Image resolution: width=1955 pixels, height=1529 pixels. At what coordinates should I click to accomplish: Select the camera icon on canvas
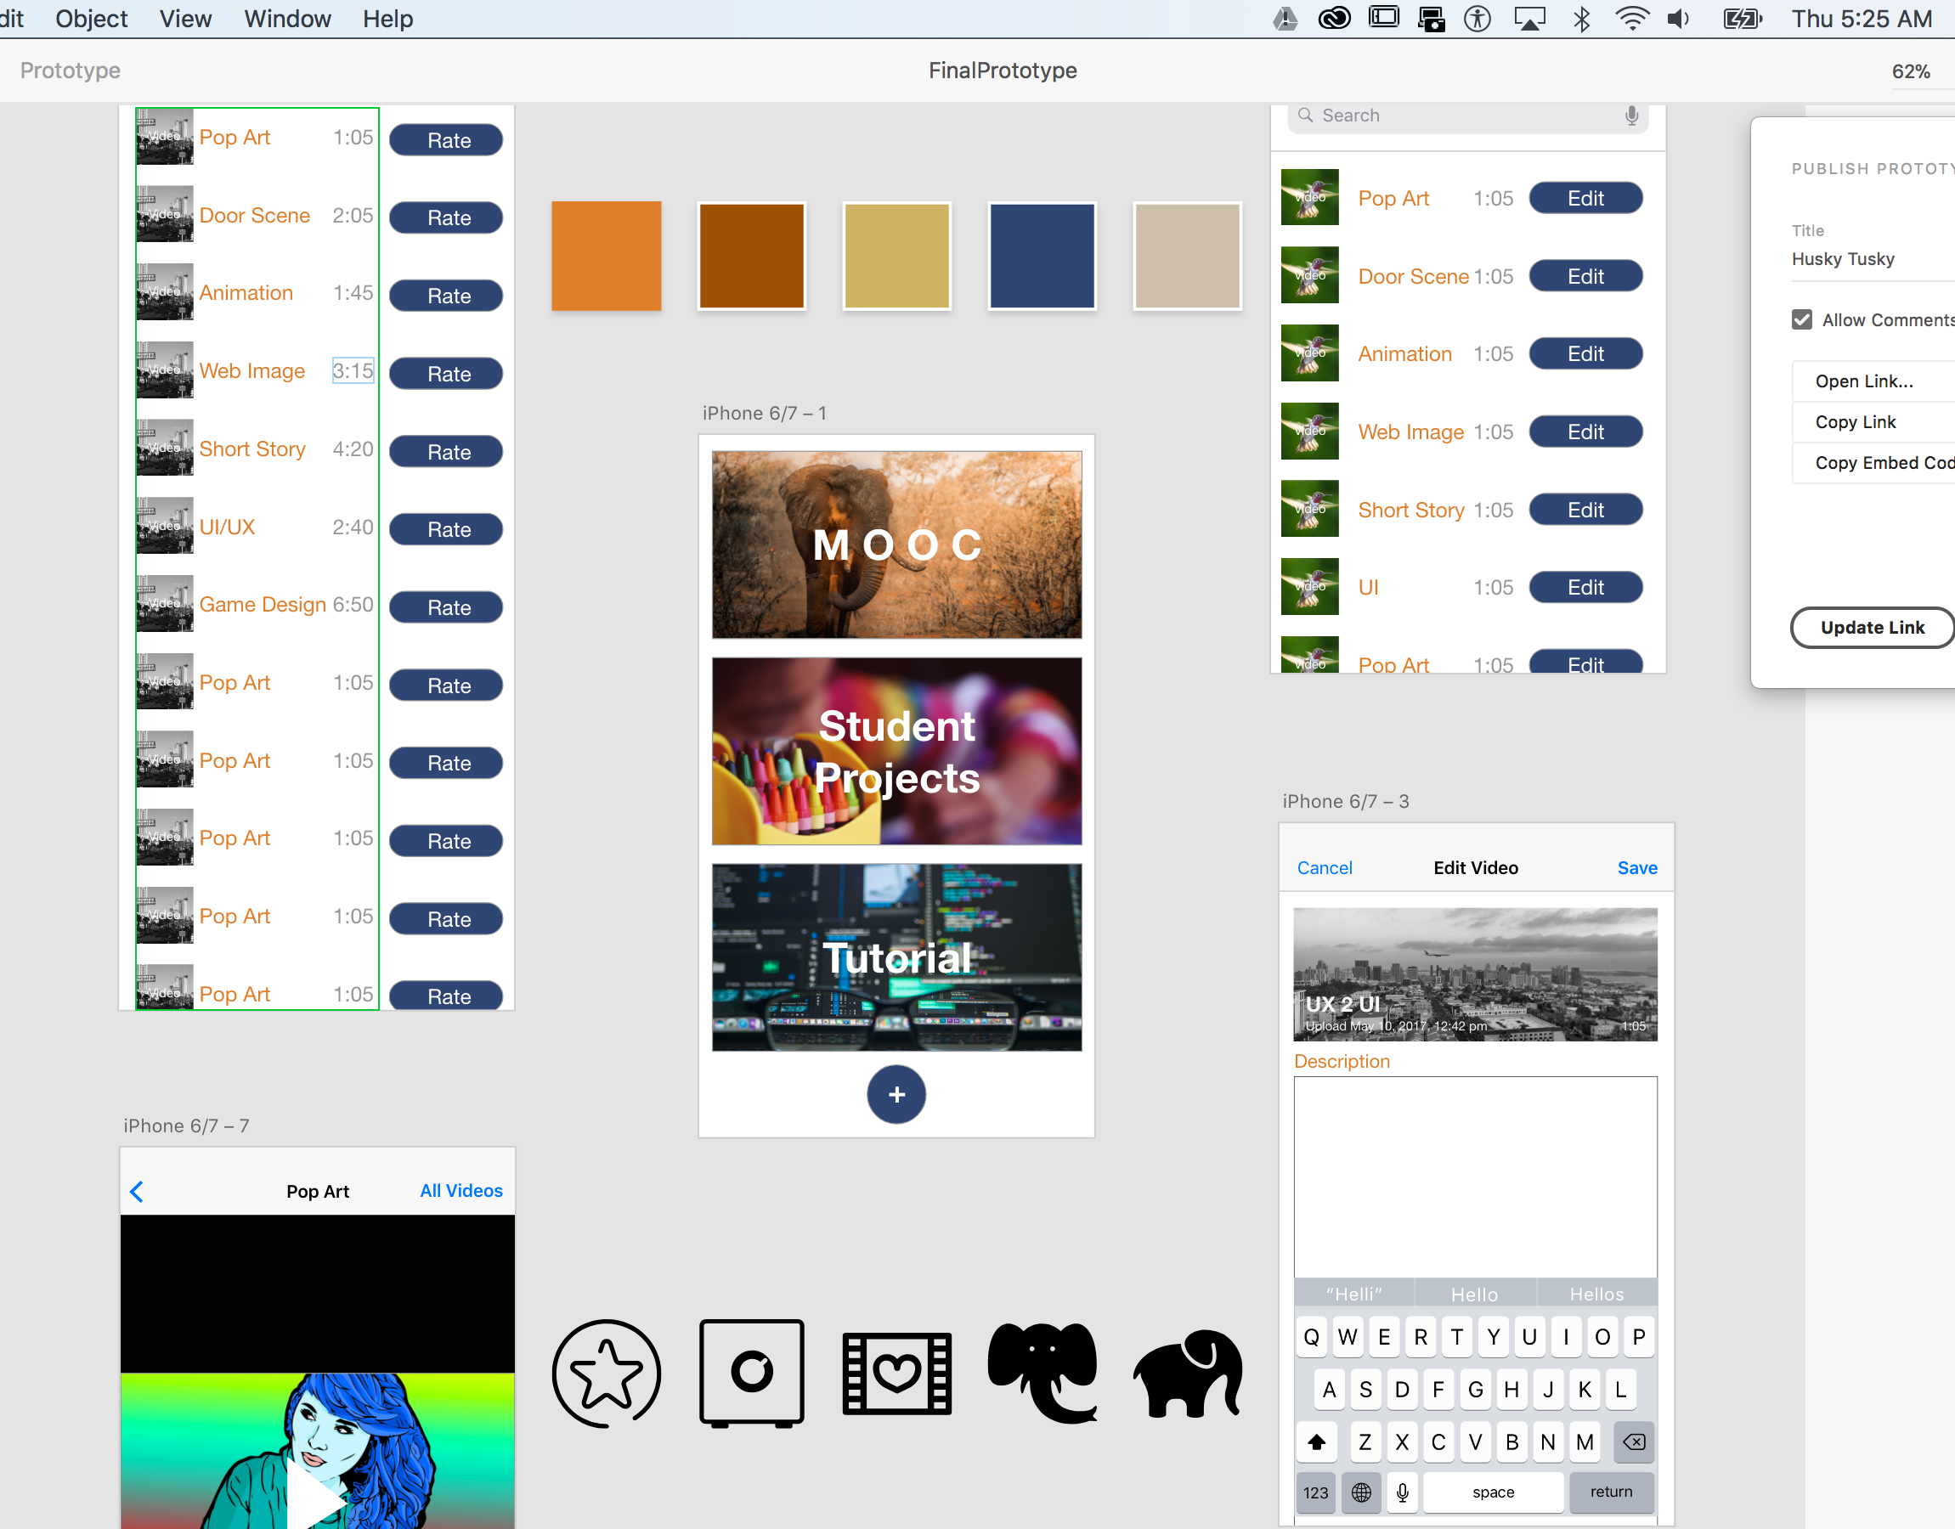pos(751,1373)
